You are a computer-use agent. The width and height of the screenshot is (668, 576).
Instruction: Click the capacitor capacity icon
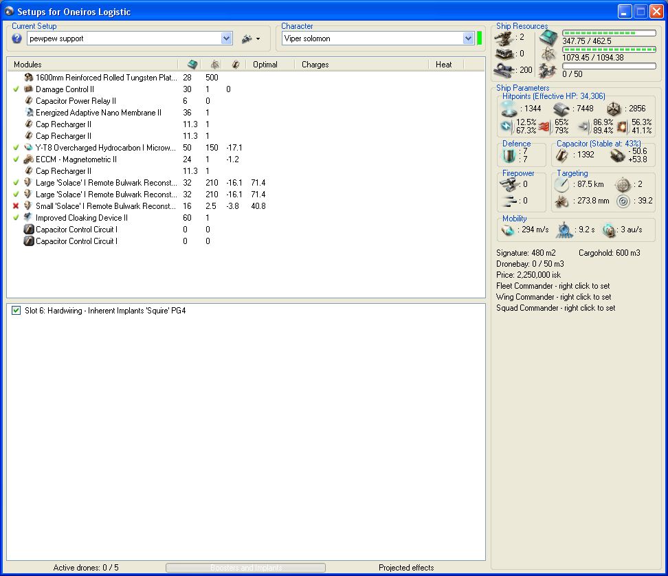coord(562,155)
